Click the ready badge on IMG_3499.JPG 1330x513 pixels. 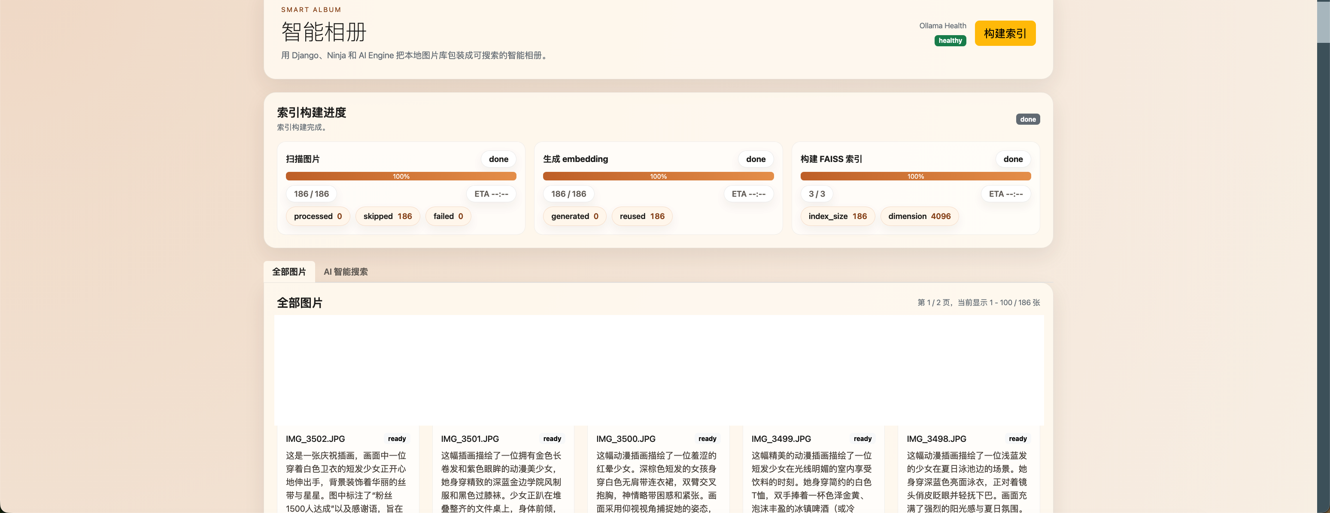(862, 439)
